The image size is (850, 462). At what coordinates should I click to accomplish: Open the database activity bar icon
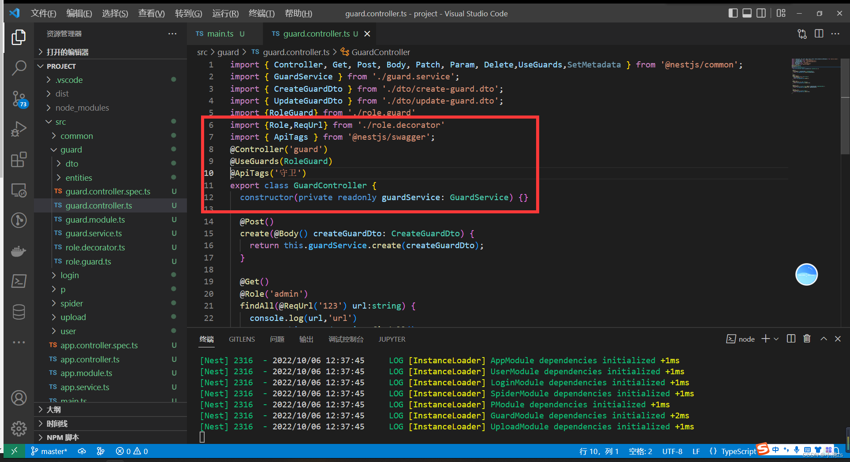click(x=19, y=312)
